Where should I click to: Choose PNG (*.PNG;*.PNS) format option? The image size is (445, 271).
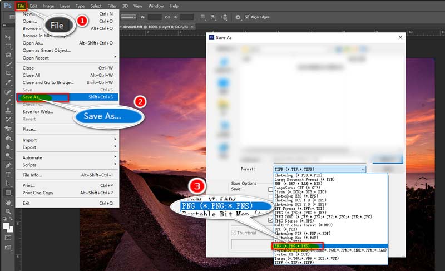330,246
